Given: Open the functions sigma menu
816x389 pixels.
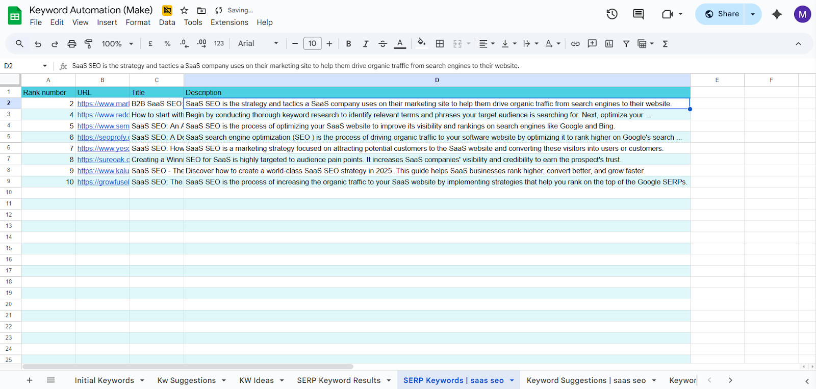Looking at the screenshot, I should point(665,44).
